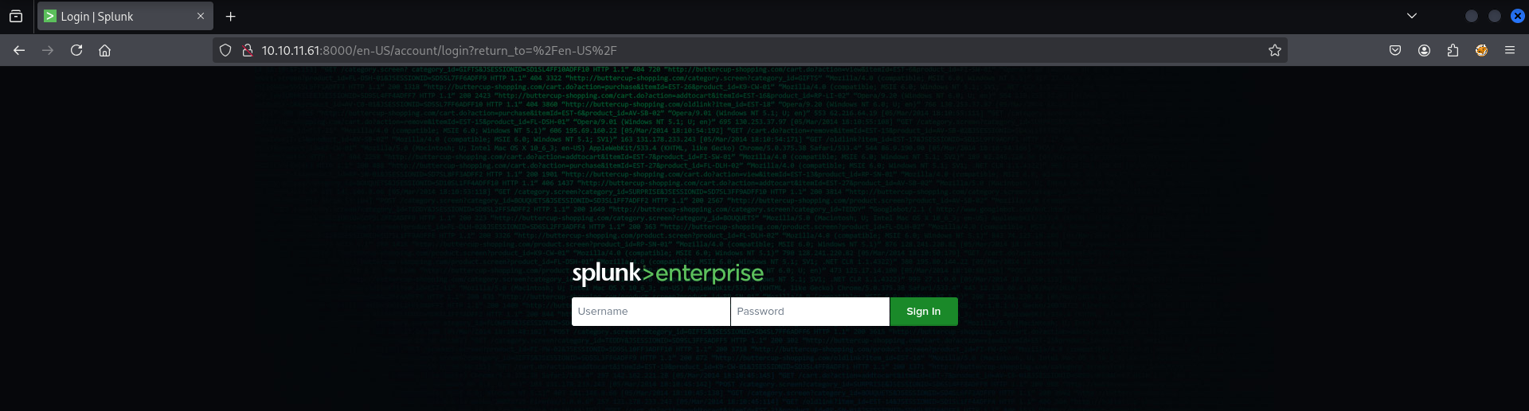Open the tracking protection shield panel

(225, 50)
